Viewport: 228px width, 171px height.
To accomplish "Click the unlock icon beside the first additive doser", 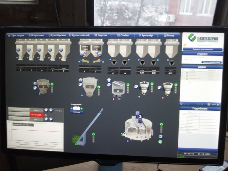I will coord(136,87).
